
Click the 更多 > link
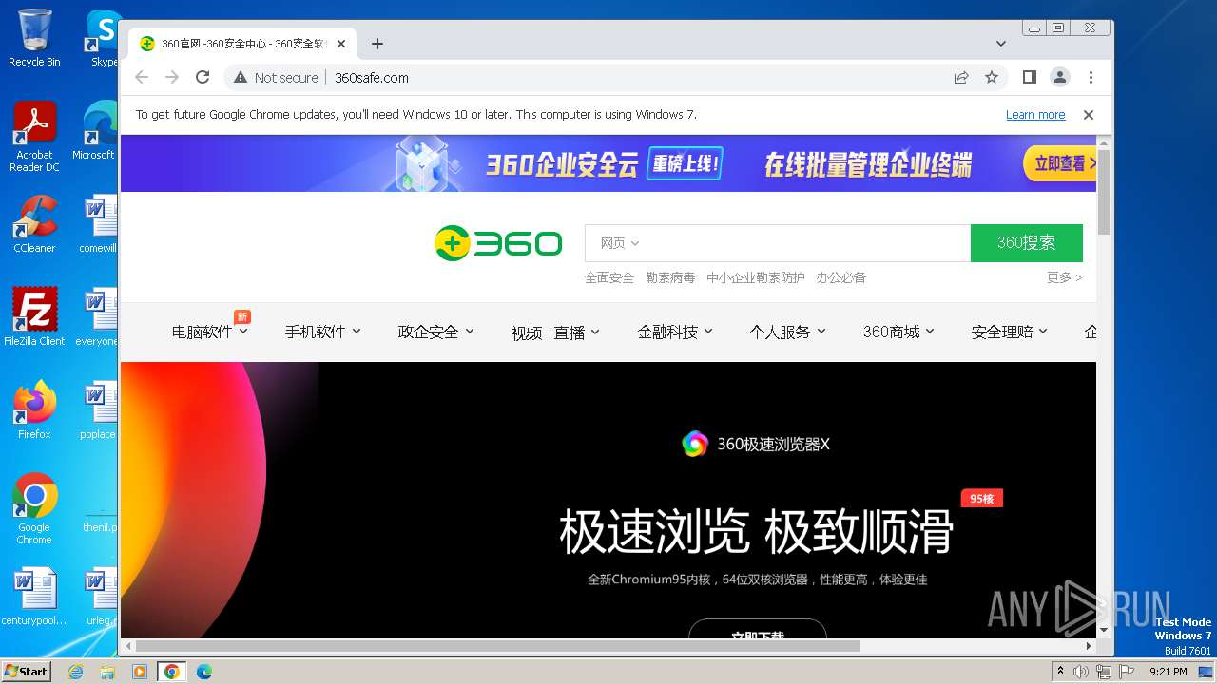point(1064,277)
